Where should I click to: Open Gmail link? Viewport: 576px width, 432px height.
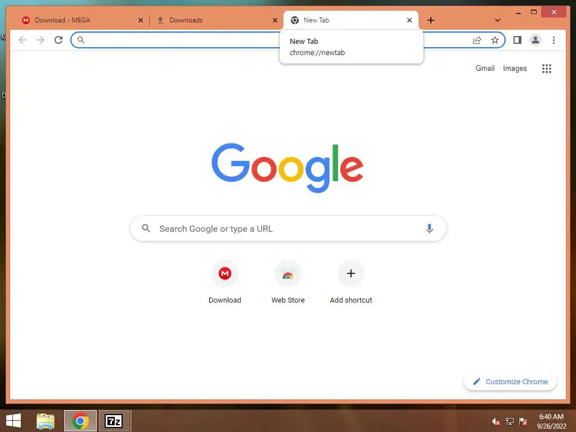point(485,68)
